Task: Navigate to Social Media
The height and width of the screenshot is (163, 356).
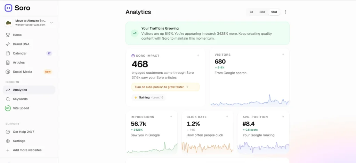Action: tap(29, 72)
